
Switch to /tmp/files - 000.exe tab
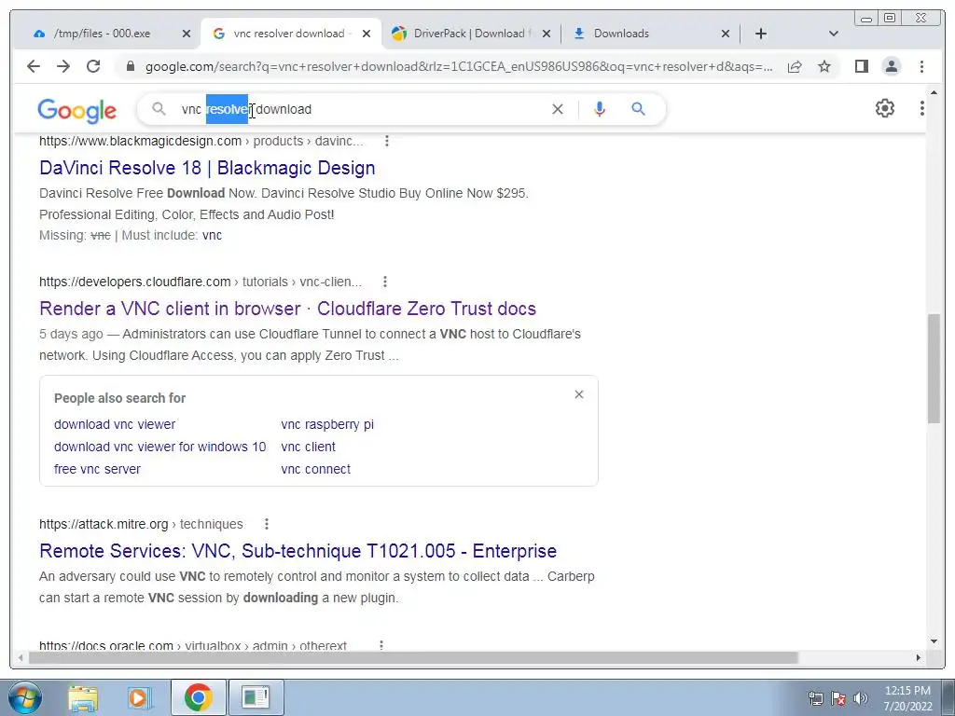click(102, 34)
